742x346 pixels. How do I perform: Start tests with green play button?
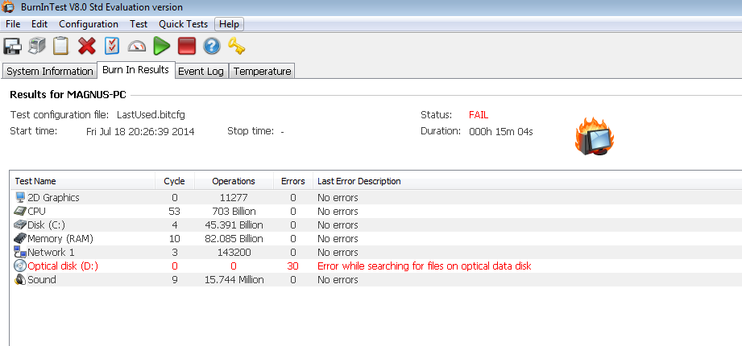(x=162, y=46)
